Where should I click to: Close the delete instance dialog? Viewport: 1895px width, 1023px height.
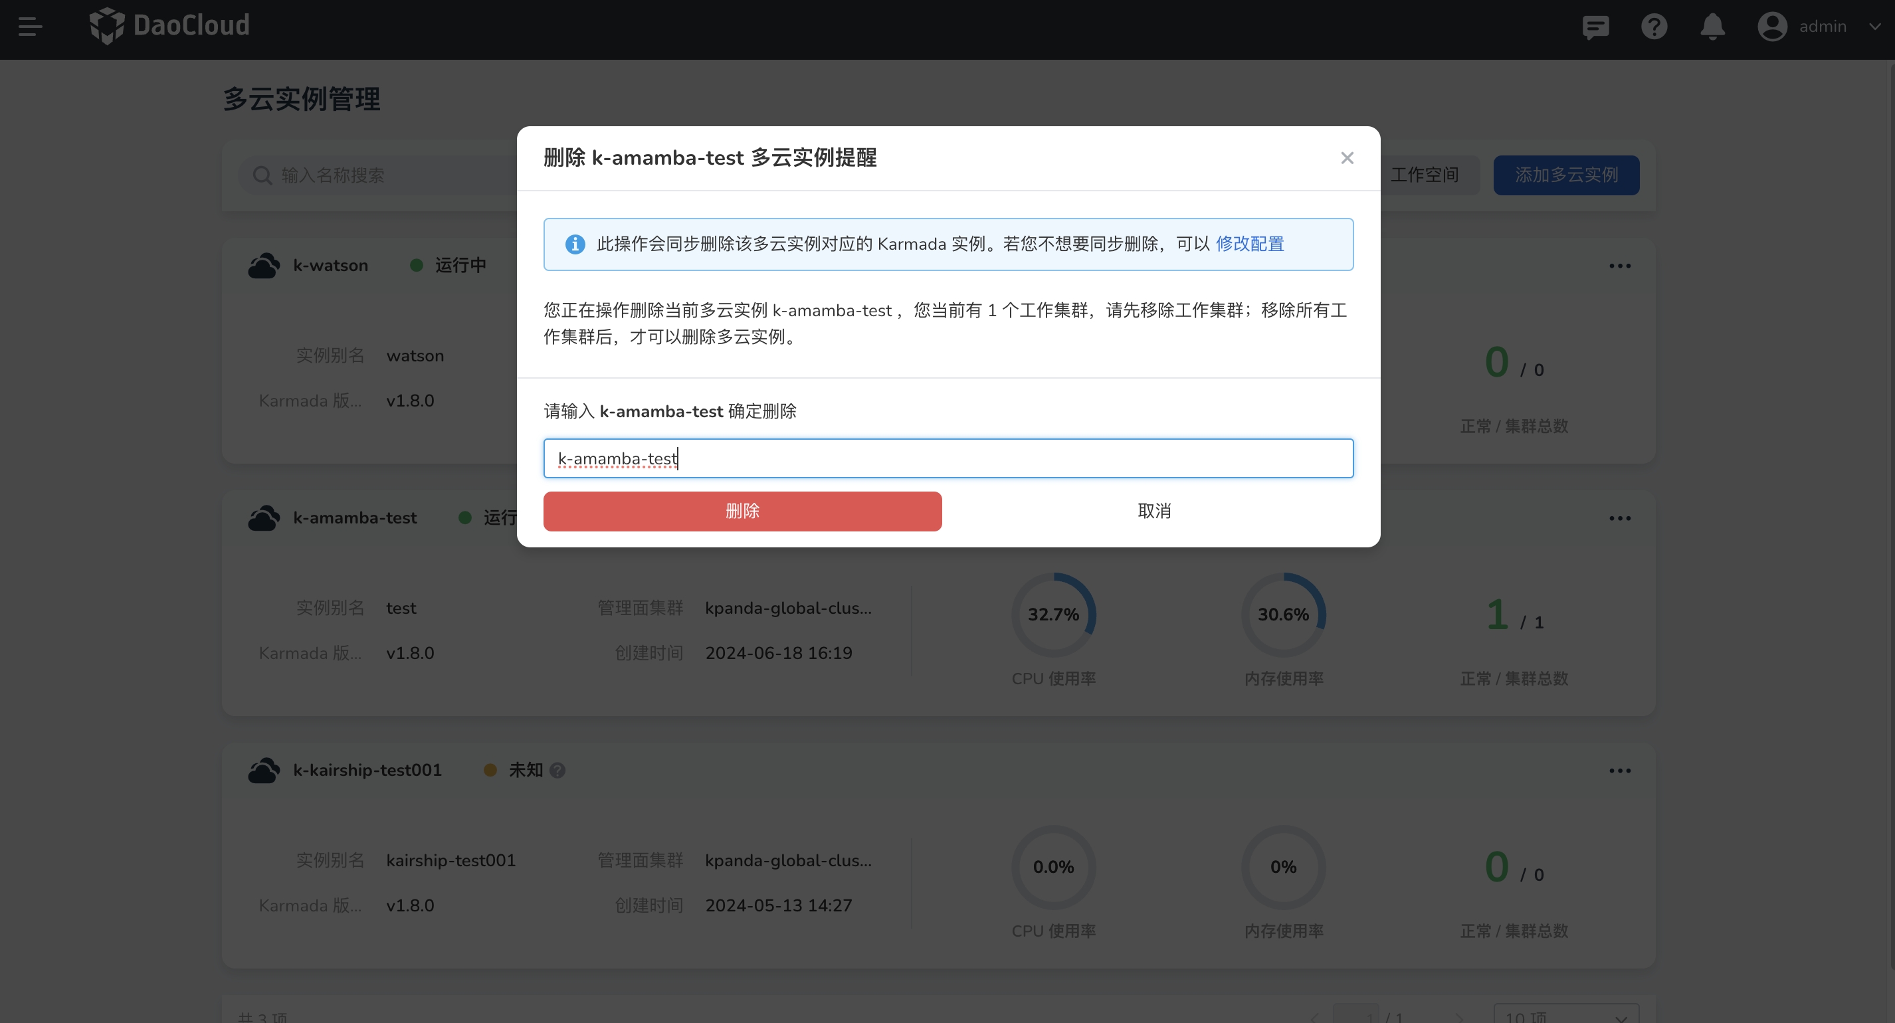click(x=1346, y=158)
